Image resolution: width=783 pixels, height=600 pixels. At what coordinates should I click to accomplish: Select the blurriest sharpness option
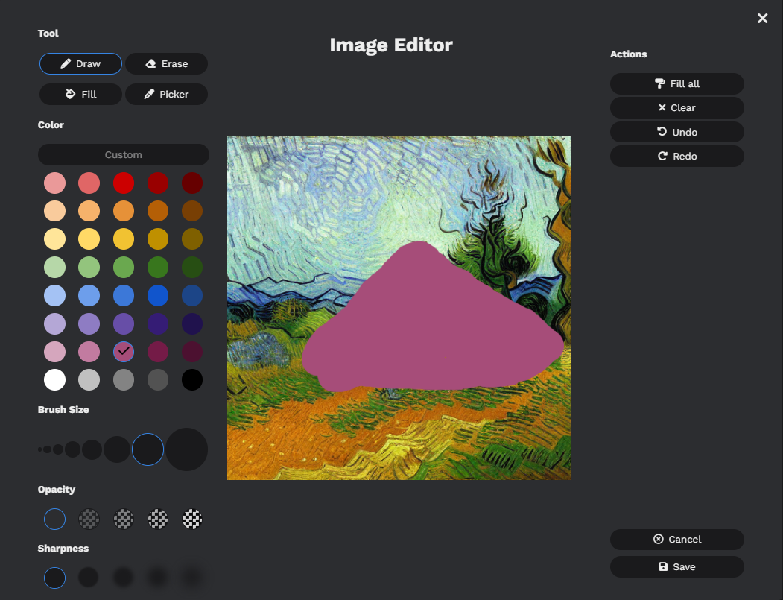[x=192, y=578]
